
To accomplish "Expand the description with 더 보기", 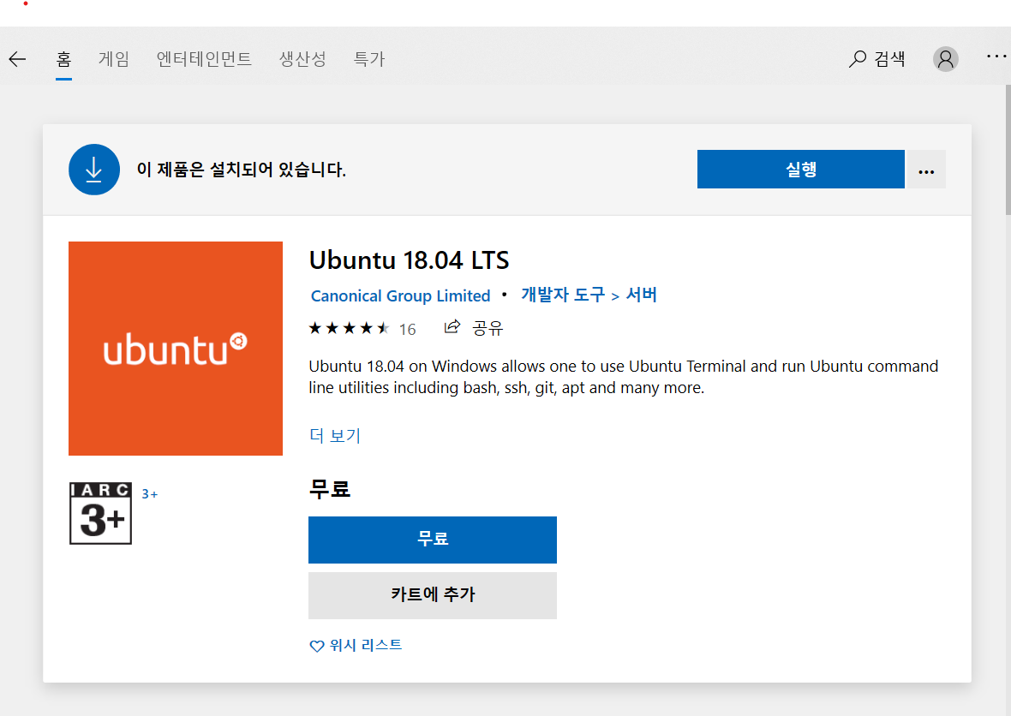I will click(x=335, y=436).
